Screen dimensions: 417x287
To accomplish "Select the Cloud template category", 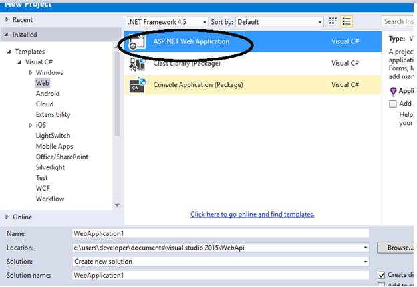I will click(45, 104).
